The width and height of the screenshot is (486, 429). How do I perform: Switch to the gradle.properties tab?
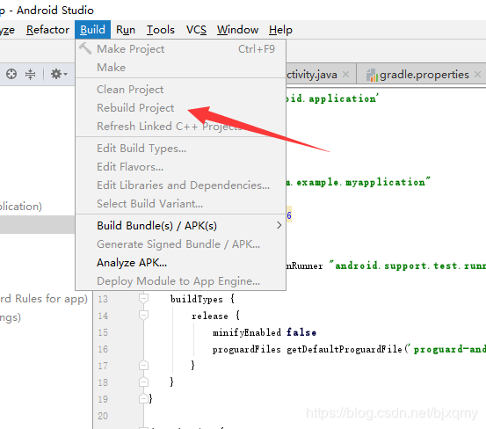421,75
